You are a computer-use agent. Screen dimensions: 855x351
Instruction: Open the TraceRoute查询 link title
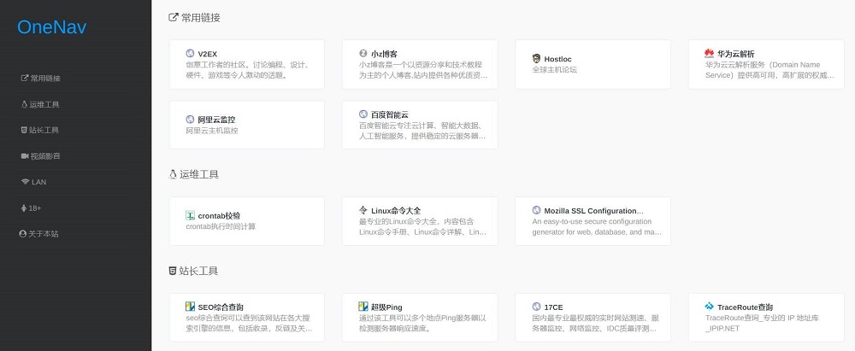[x=745, y=307]
